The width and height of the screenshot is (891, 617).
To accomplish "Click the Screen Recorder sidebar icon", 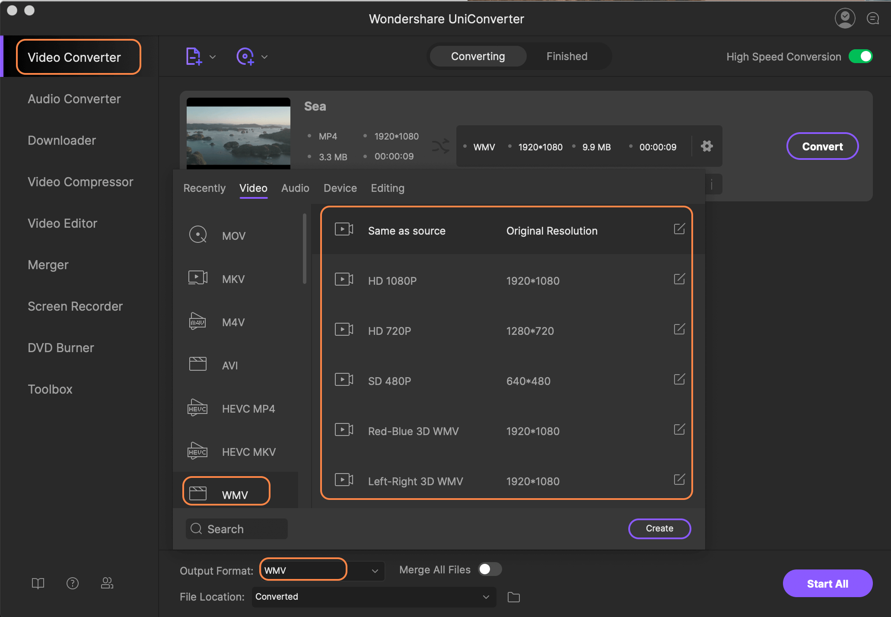I will 74,306.
